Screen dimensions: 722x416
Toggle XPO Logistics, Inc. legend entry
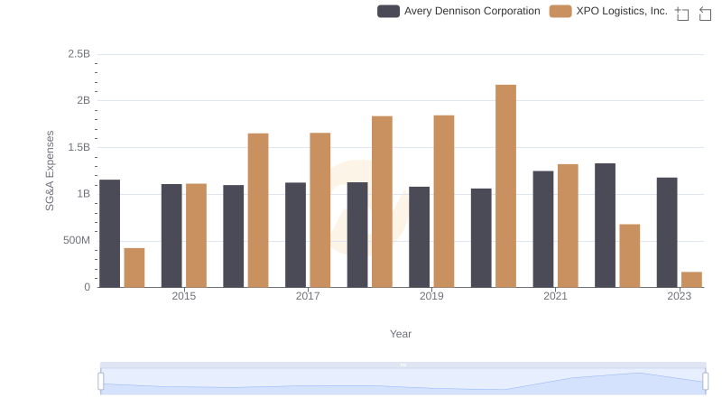608,11
